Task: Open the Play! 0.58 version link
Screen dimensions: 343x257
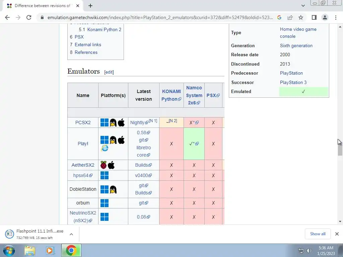Action: coord(143,133)
